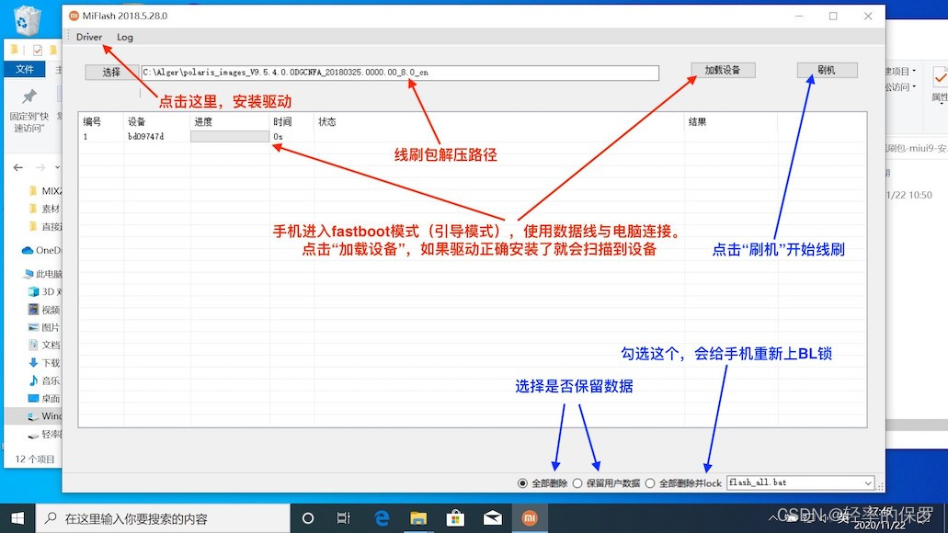Click the 编号 column header

[x=92, y=122]
